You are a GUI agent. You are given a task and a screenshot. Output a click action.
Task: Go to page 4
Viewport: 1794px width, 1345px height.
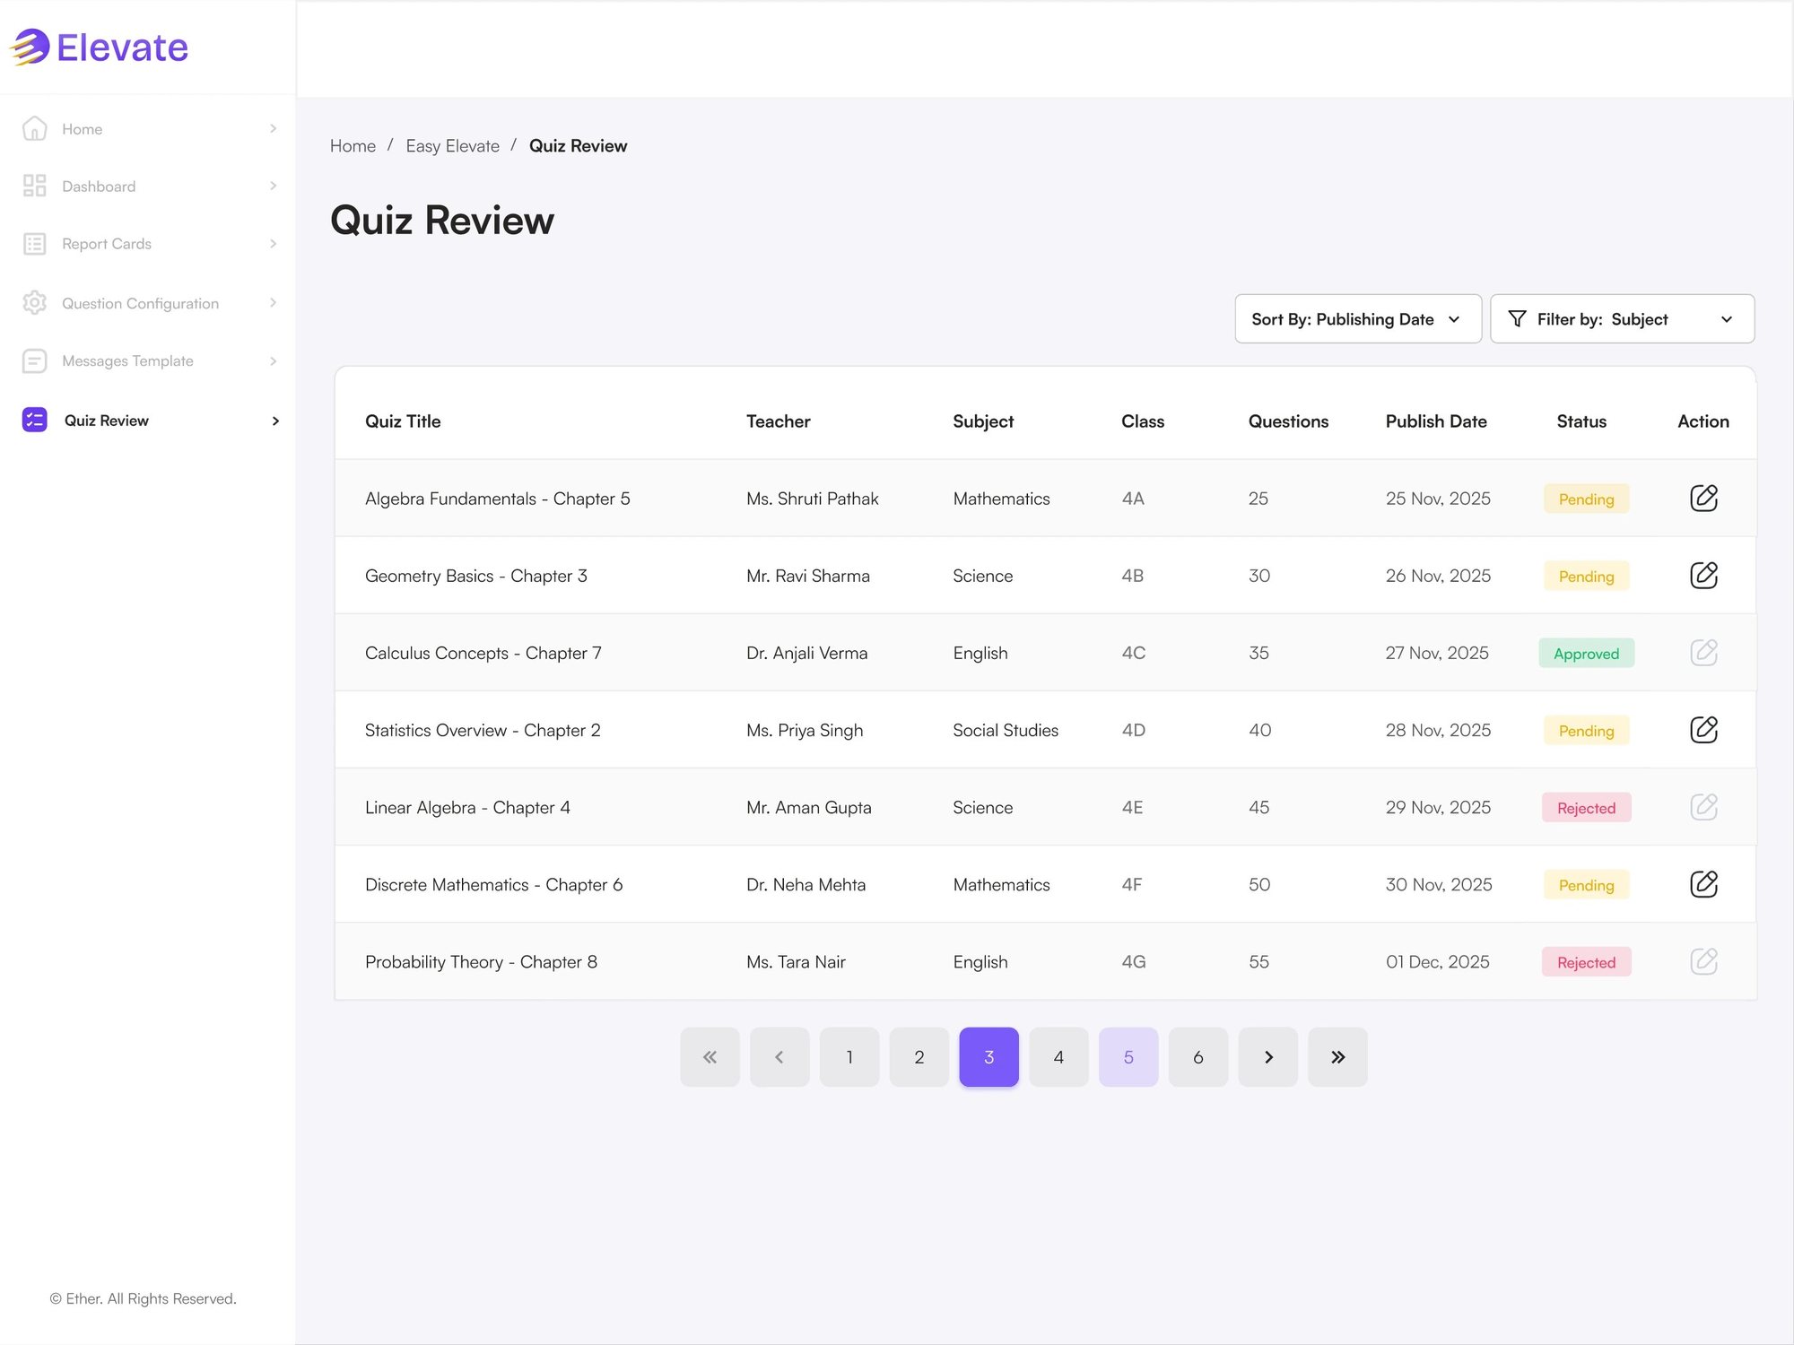click(x=1058, y=1057)
